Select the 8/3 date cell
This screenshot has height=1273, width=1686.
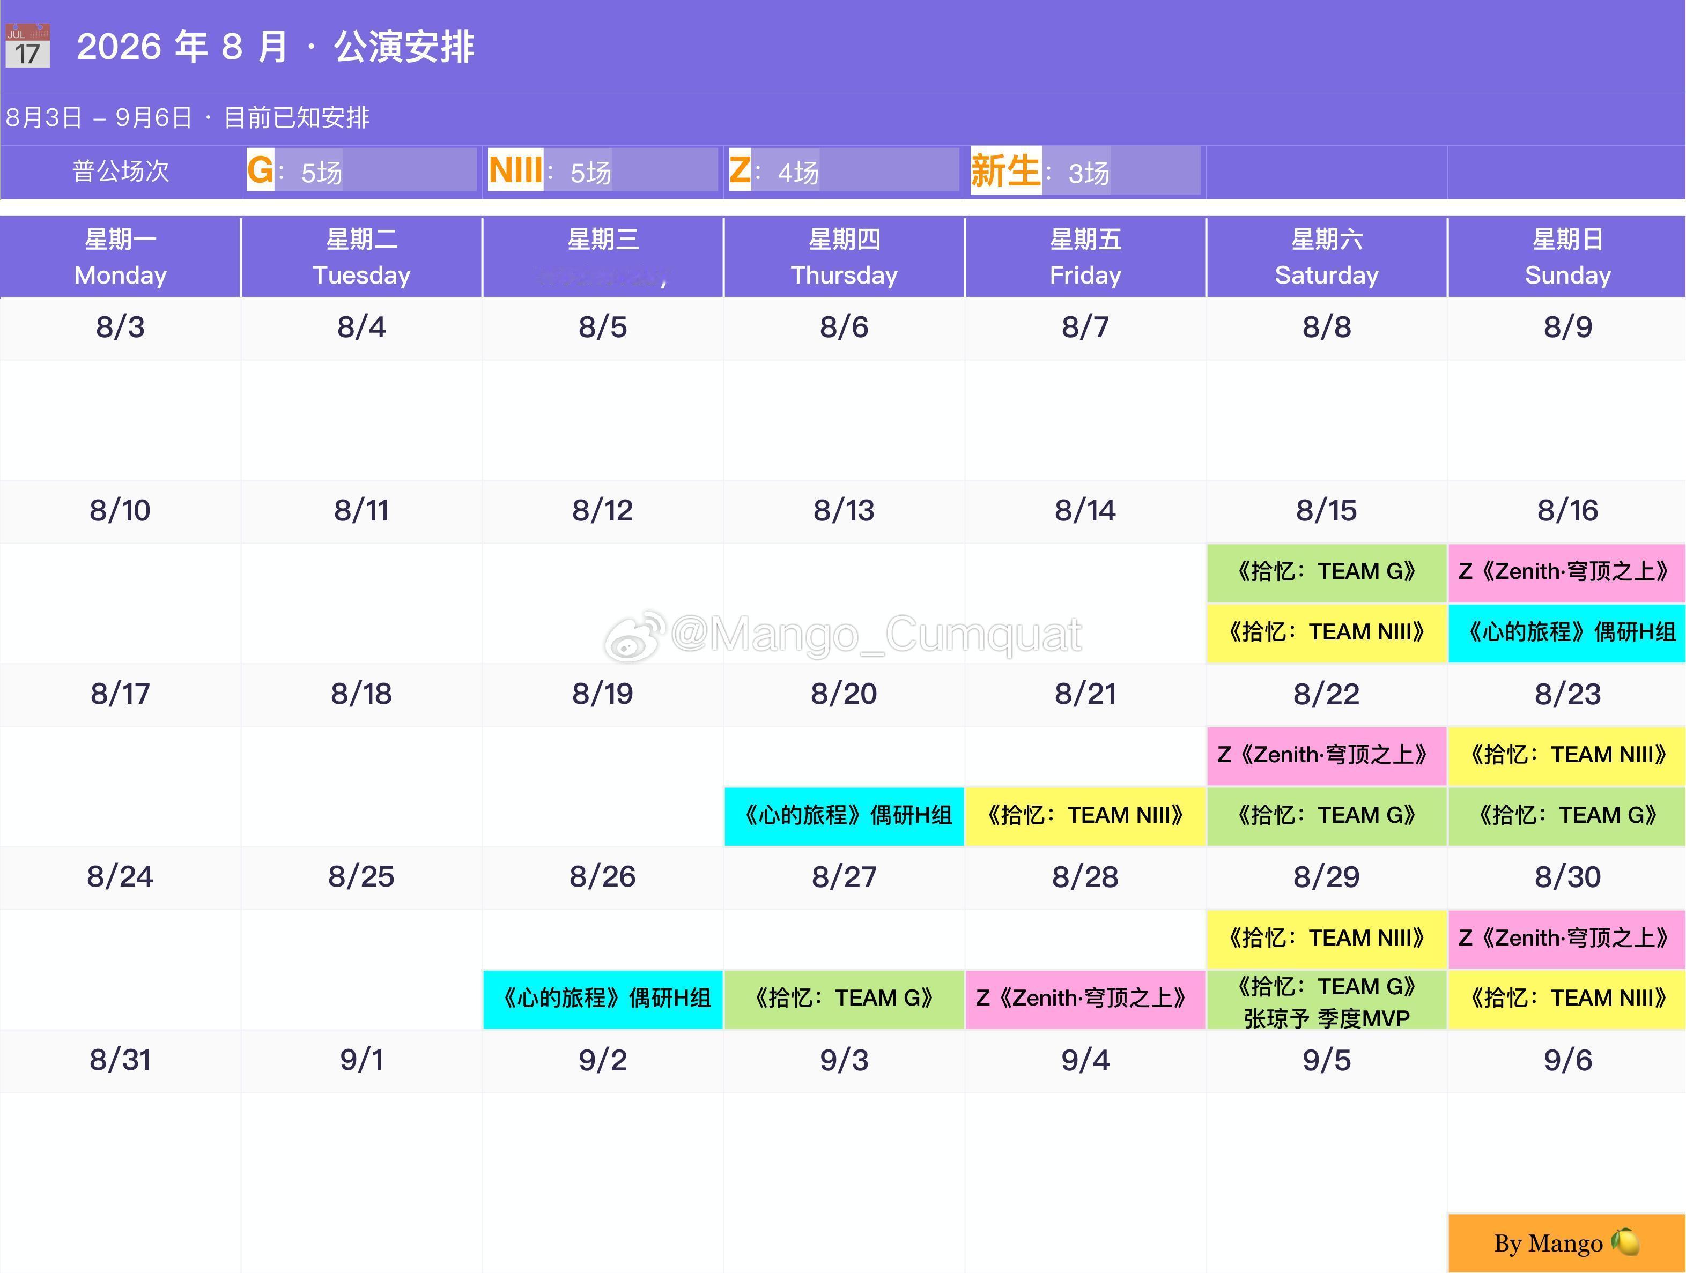coord(121,329)
